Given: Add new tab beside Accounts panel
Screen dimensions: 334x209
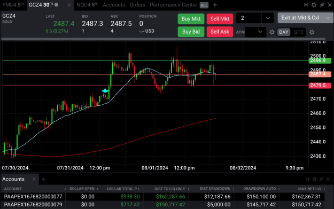Looking at the screenshot, I should (43, 180).
